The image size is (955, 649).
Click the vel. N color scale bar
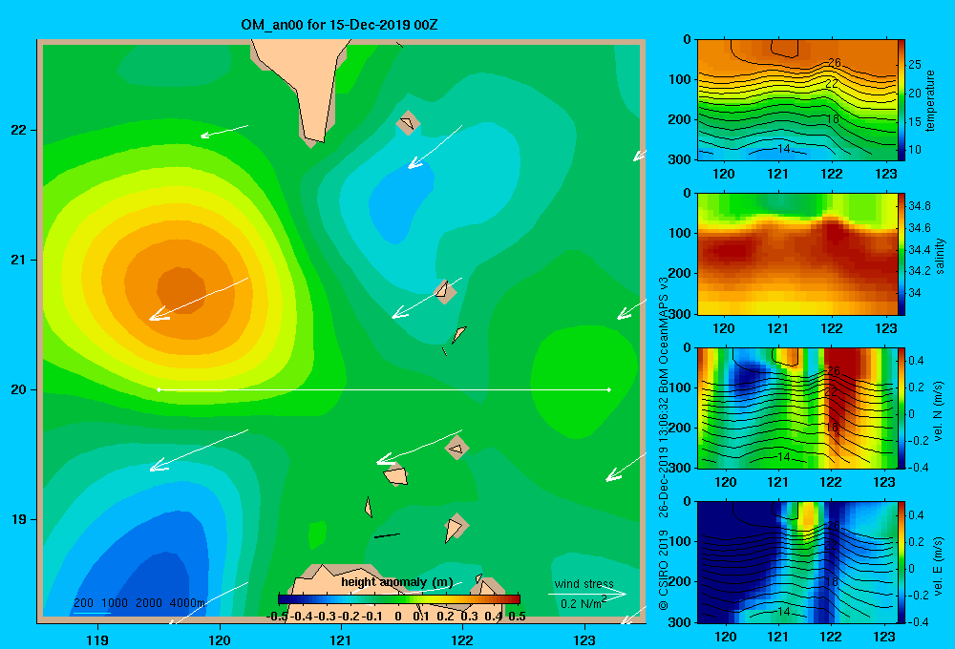[902, 408]
